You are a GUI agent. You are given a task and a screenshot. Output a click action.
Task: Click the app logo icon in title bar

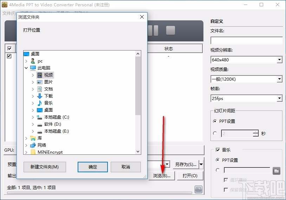coord(4,5)
